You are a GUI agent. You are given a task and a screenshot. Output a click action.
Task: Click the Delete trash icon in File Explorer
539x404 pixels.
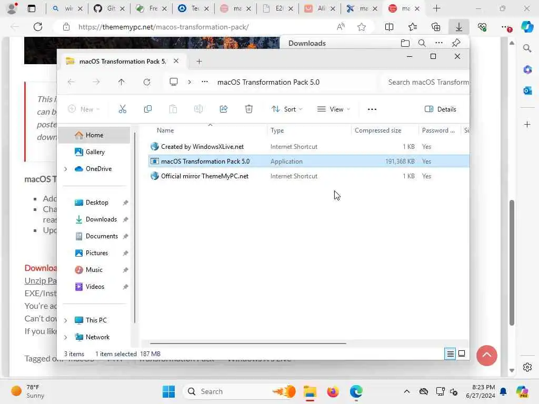coord(249,109)
